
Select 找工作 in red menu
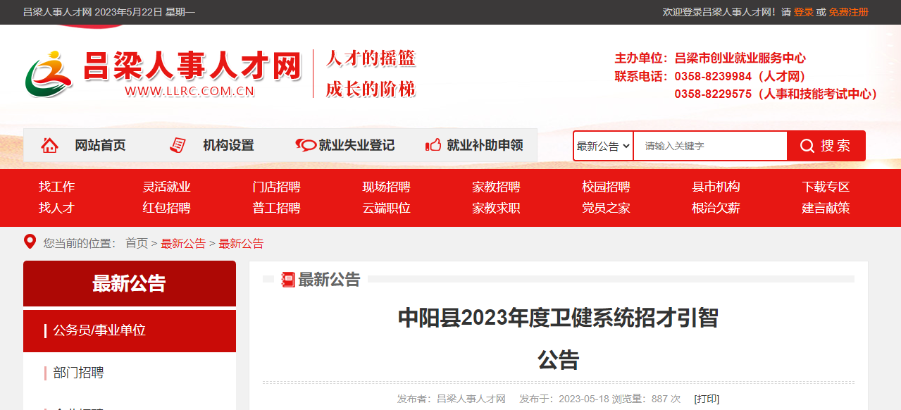(x=56, y=187)
